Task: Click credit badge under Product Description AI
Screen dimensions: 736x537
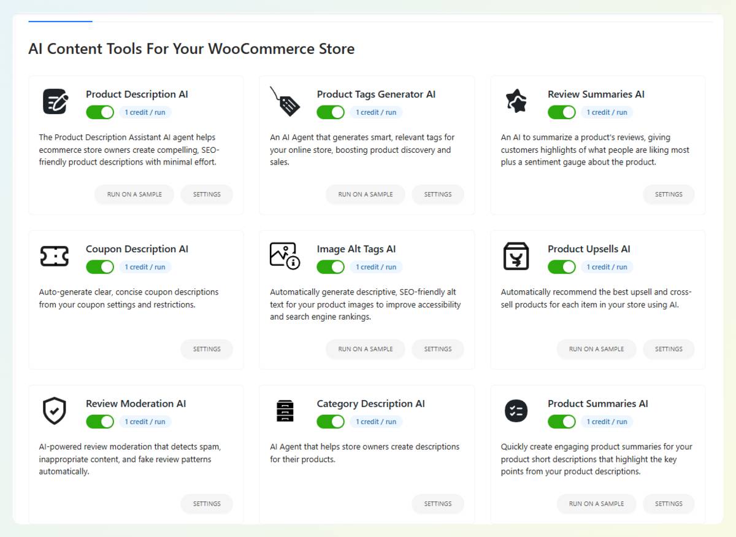Action: tap(145, 112)
